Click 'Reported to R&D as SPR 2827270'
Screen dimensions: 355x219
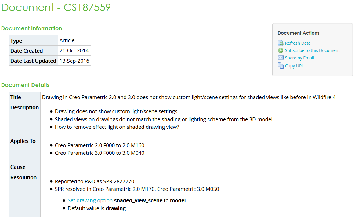(94, 181)
